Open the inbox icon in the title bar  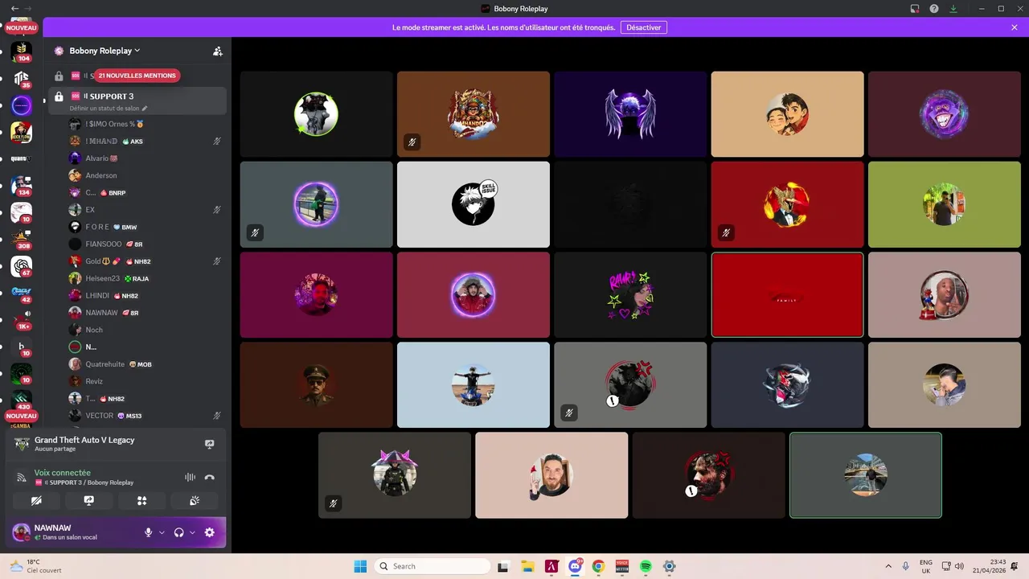[x=915, y=9]
